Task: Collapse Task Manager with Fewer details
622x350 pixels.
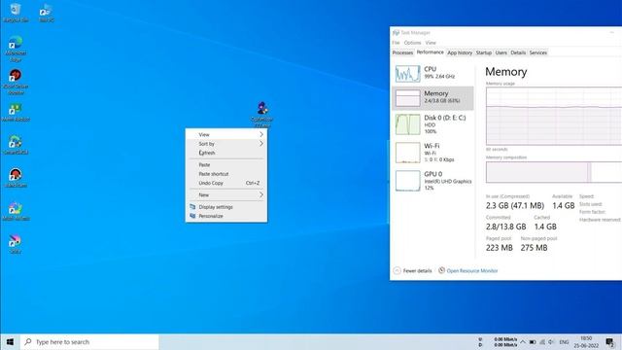Action: click(x=412, y=270)
